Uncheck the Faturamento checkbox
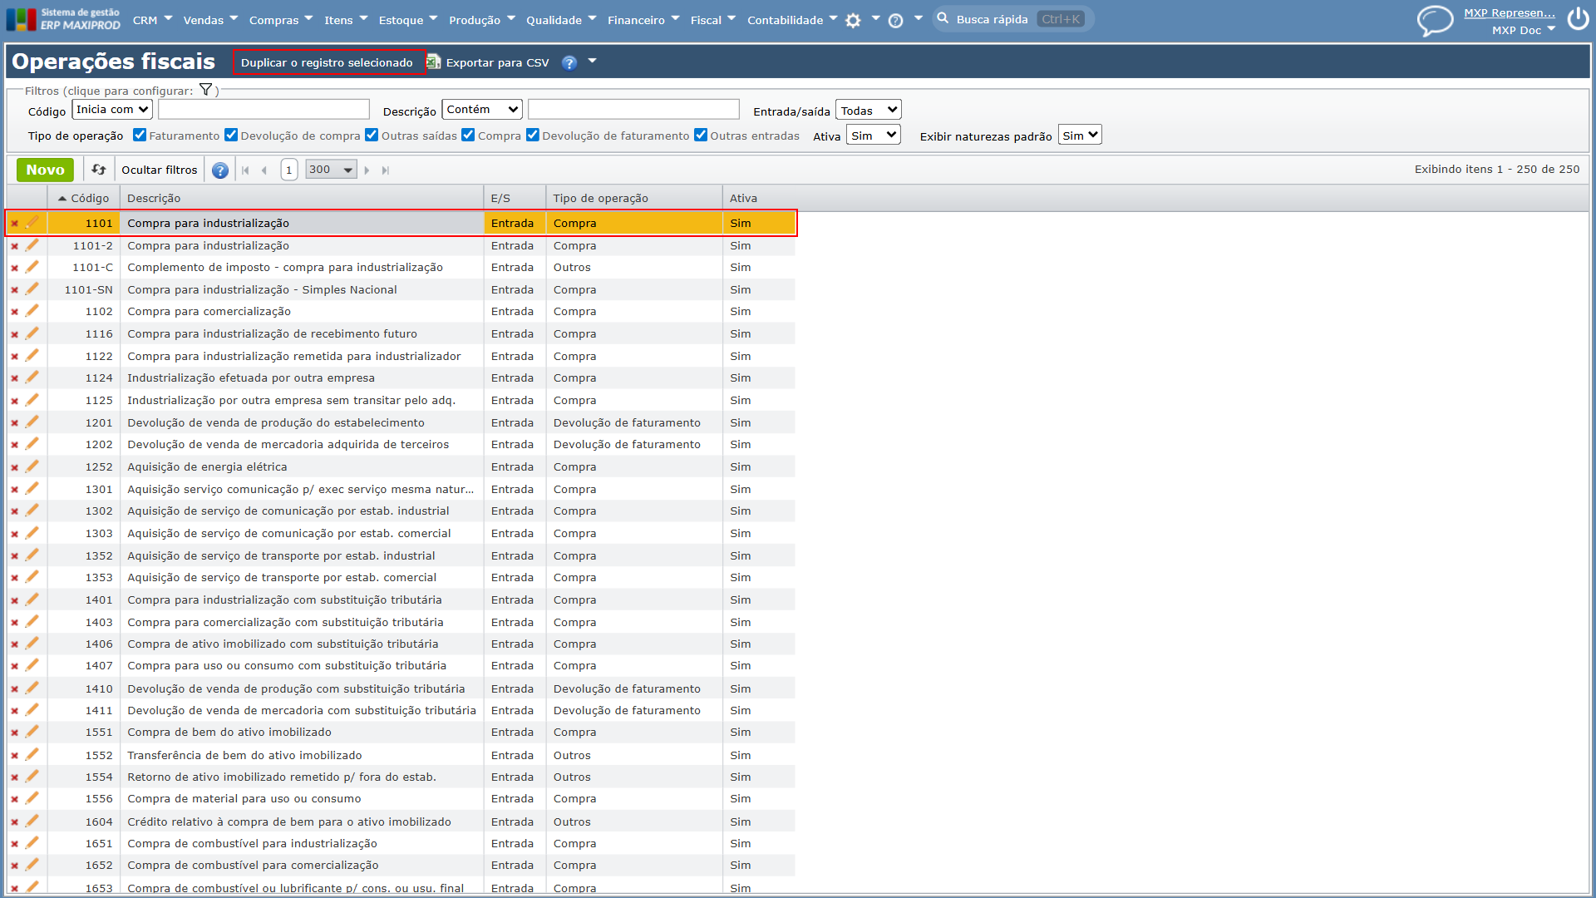Screen dimensions: 1596x898 [x=140, y=135]
